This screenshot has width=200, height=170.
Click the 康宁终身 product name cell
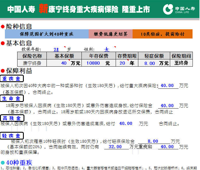[x=32, y=63]
